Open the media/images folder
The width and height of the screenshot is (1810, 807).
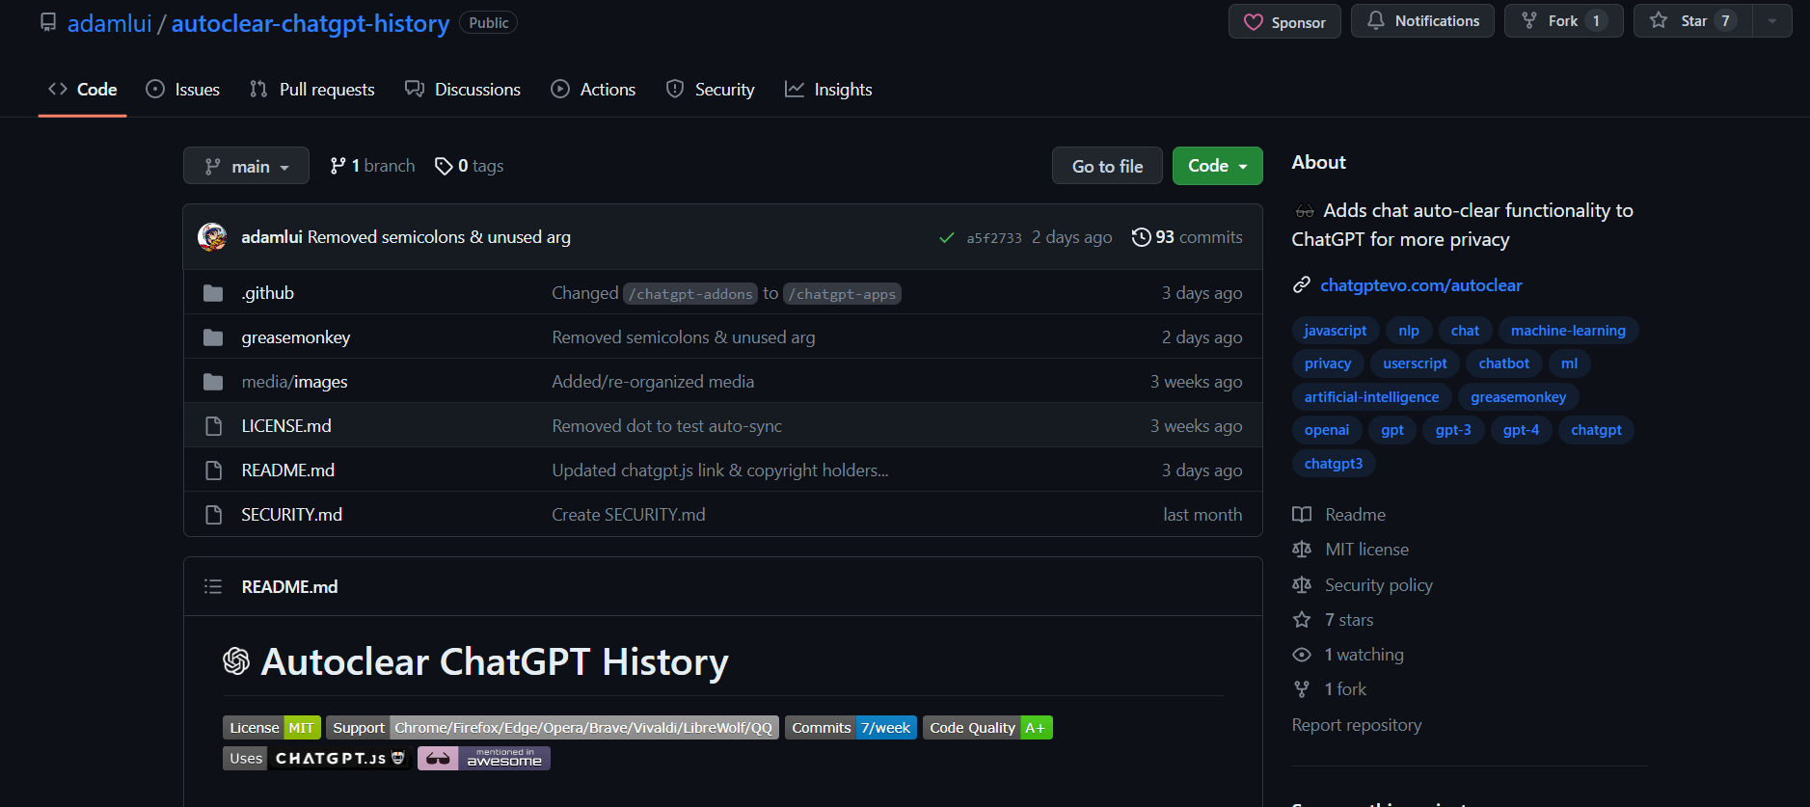(294, 382)
